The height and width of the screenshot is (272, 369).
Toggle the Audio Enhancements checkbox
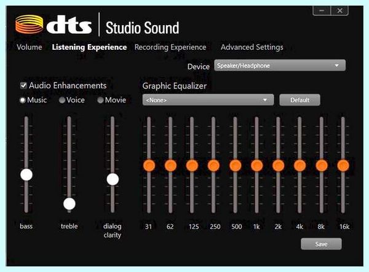pos(23,85)
